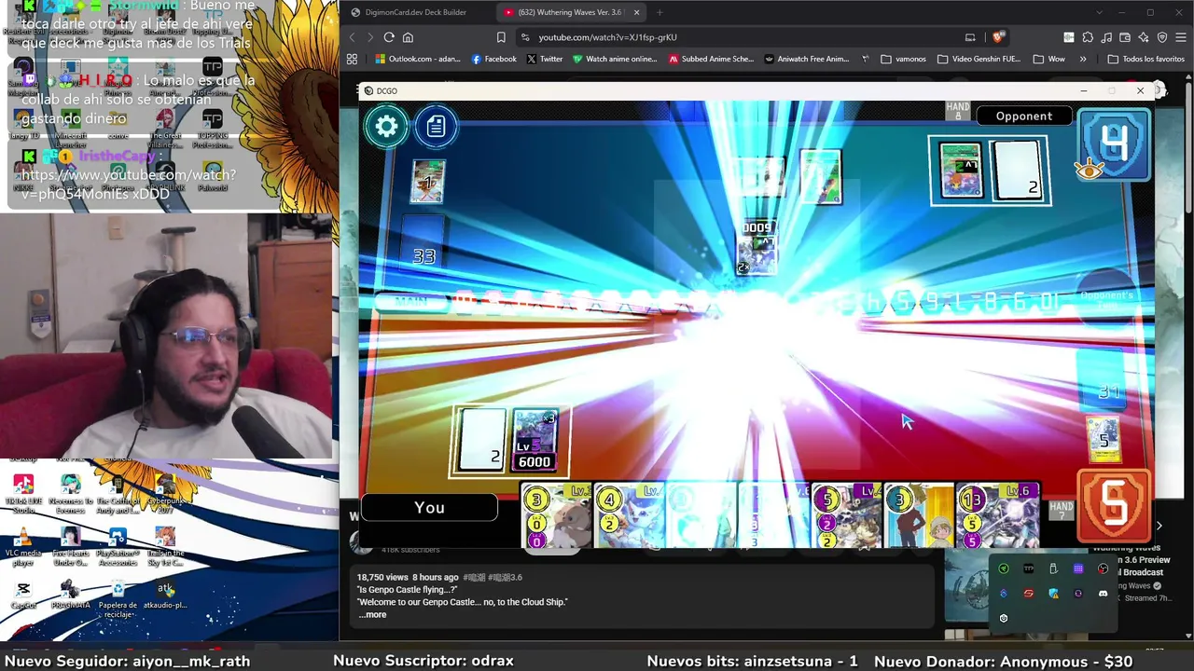Screen dimensions: 1194x671
Task: Open the PRAGMATA desktop shortcut
Action: [x=70, y=595]
